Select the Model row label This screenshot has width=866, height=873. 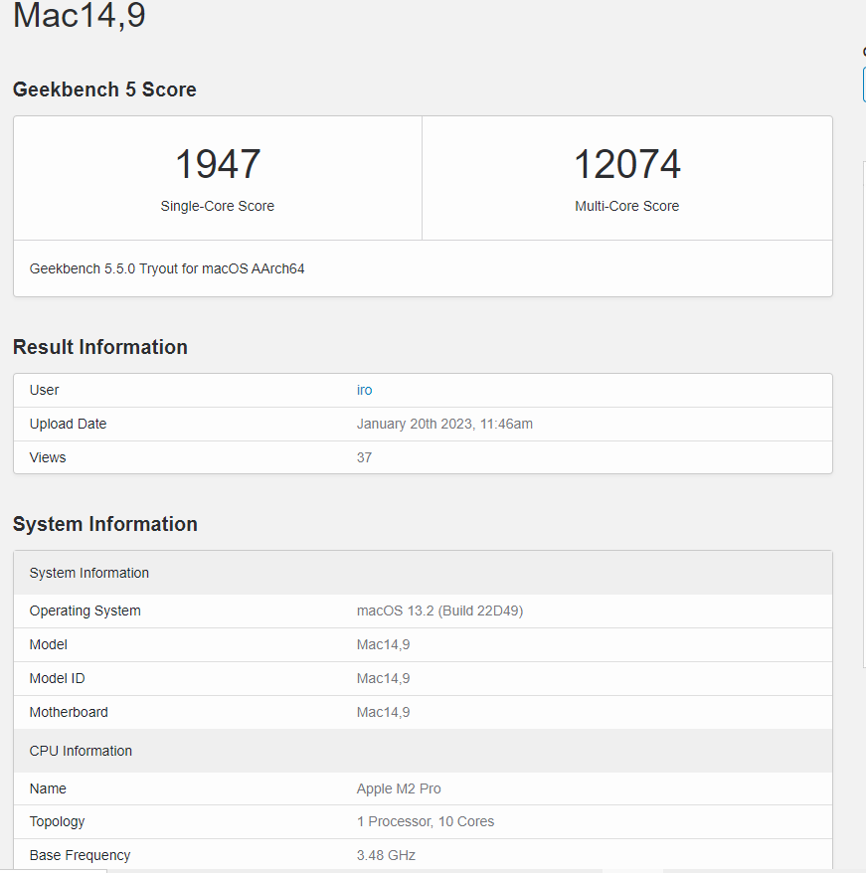point(48,644)
